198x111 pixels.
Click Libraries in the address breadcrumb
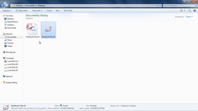point(19,6)
